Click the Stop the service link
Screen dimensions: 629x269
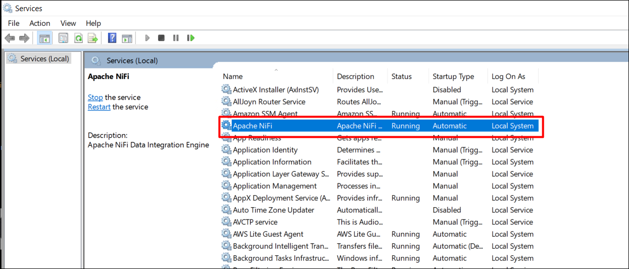point(95,97)
